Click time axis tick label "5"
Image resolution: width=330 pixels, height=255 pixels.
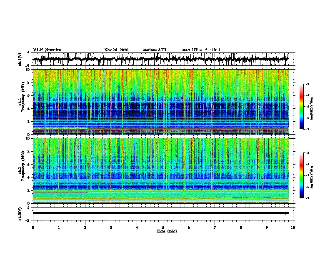[163, 227]
